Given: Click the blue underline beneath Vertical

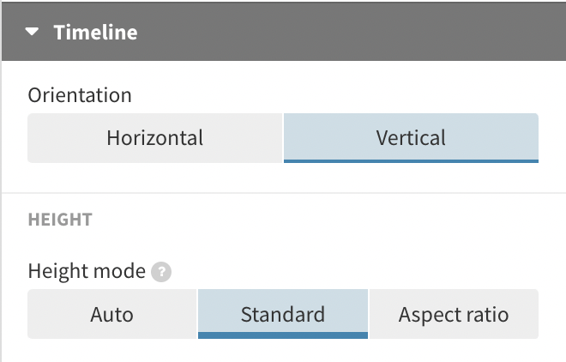Looking at the screenshot, I should pyautogui.click(x=411, y=161).
